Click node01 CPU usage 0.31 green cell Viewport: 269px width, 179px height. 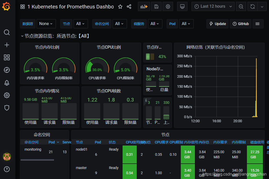129,154
